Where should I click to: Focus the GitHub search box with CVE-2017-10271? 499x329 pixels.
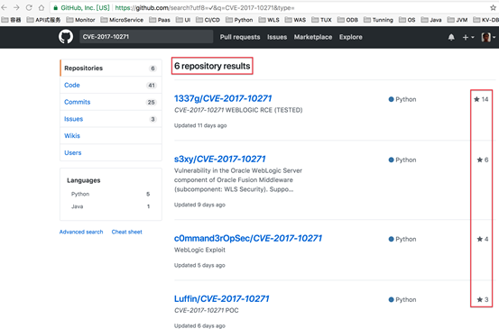[x=146, y=37]
